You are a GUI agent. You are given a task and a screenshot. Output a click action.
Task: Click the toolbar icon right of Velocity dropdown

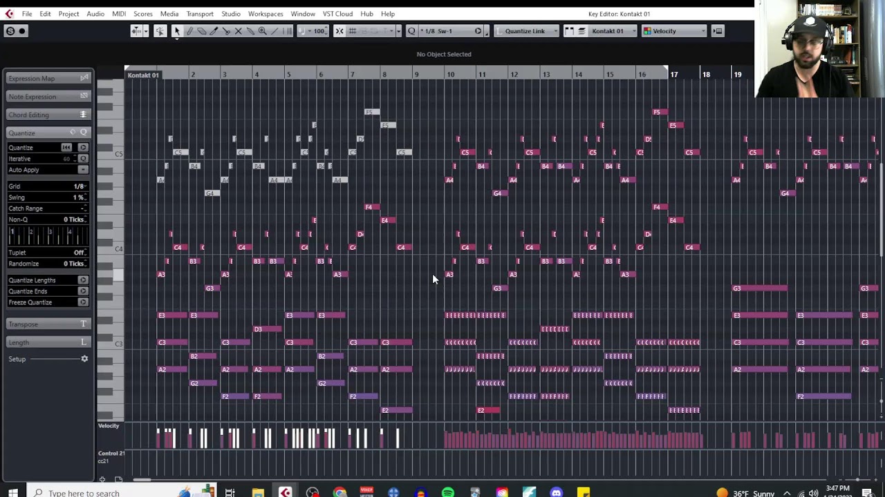coord(718,31)
